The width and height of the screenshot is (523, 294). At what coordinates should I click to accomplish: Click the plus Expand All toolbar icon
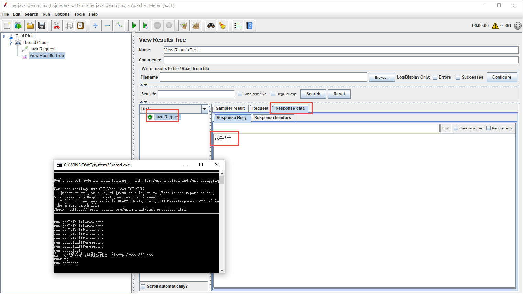[96, 25]
